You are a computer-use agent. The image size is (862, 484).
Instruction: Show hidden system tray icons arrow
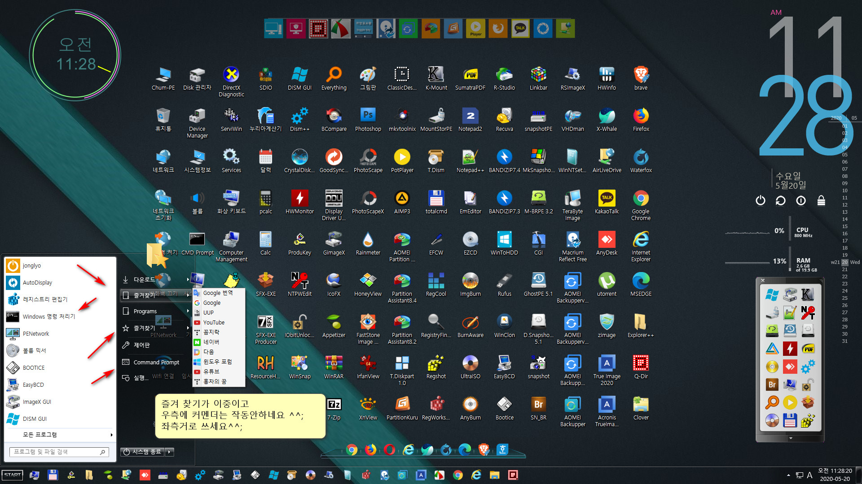tap(788, 475)
